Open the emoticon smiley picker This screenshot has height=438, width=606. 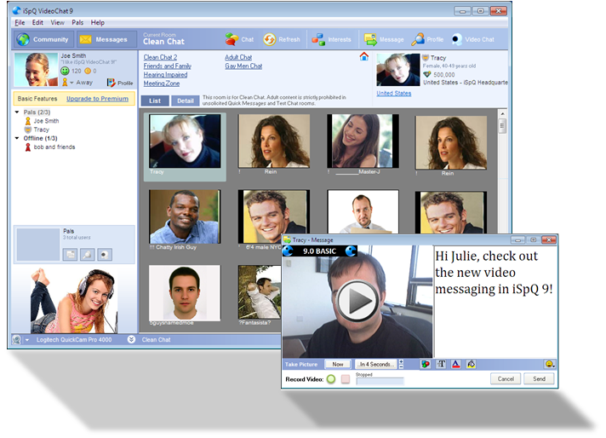pos(550,364)
